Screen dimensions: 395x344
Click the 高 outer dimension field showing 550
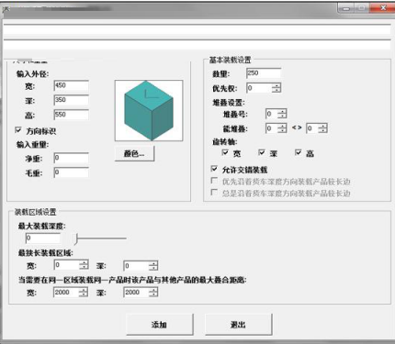tap(72, 115)
